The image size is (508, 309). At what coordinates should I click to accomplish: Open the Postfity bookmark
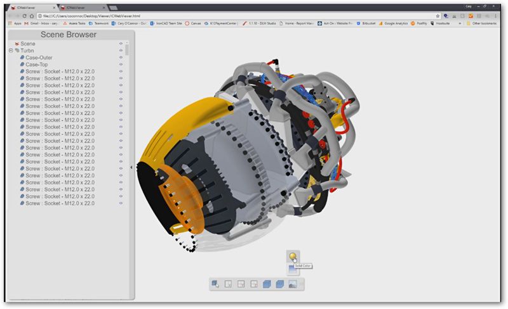[x=419, y=23]
